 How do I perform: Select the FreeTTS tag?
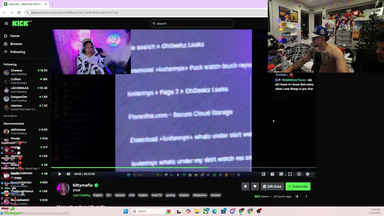(157, 195)
